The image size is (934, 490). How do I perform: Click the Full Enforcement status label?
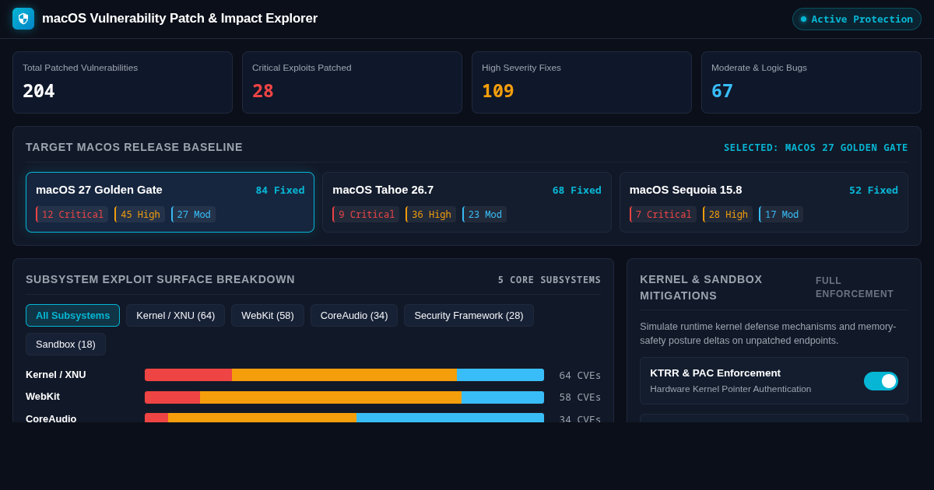[855, 287]
